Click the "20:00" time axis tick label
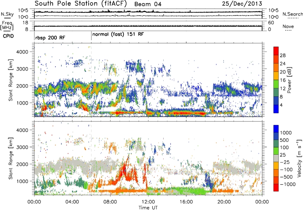Image resolution: width=303 pixels, height=210 pixels. pos(224,202)
